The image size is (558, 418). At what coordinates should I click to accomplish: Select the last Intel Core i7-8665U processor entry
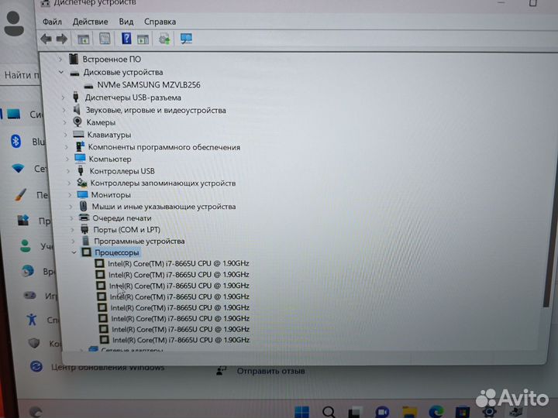(181, 340)
